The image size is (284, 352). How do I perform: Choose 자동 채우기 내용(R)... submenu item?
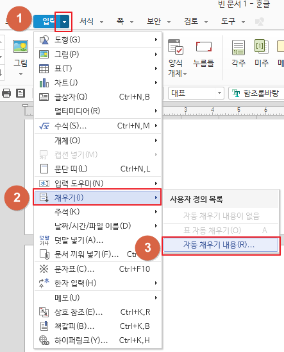[221, 245]
